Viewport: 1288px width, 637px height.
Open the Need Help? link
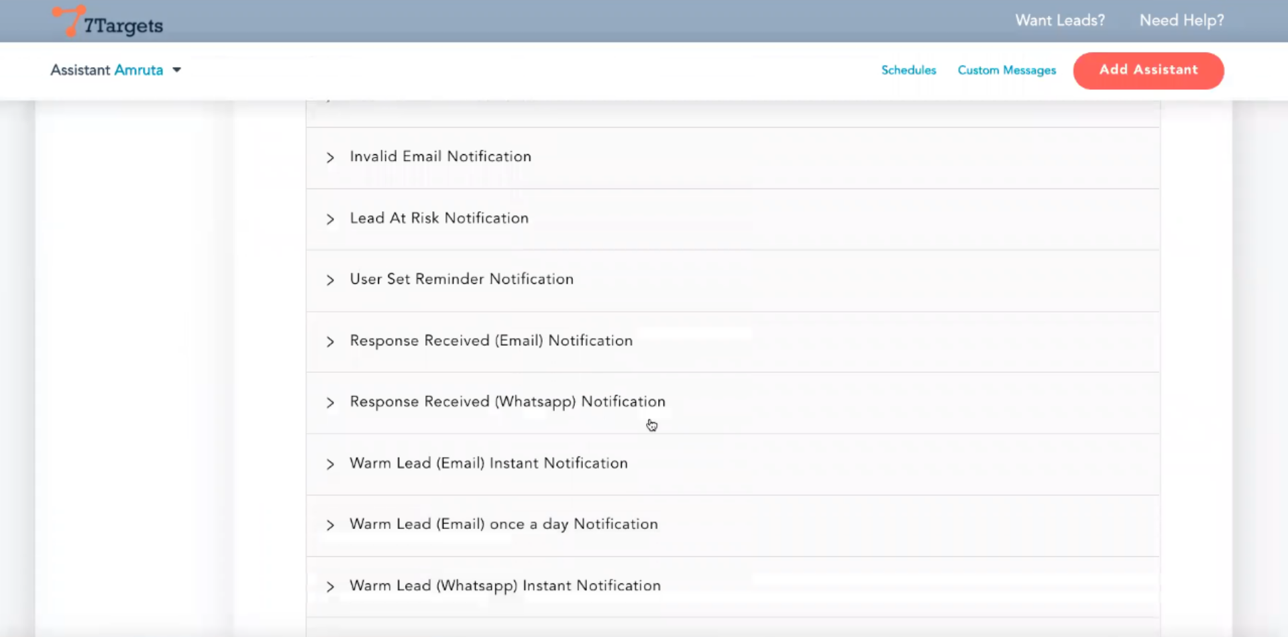point(1181,20)
